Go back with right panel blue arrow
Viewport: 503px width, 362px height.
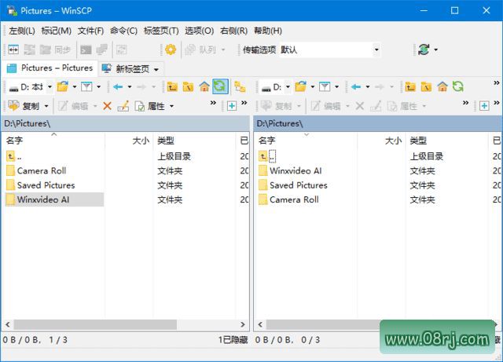pos(356,86)
